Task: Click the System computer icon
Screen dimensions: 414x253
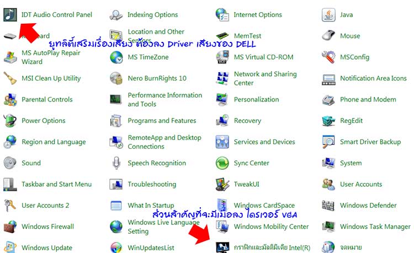Action: 328,163
